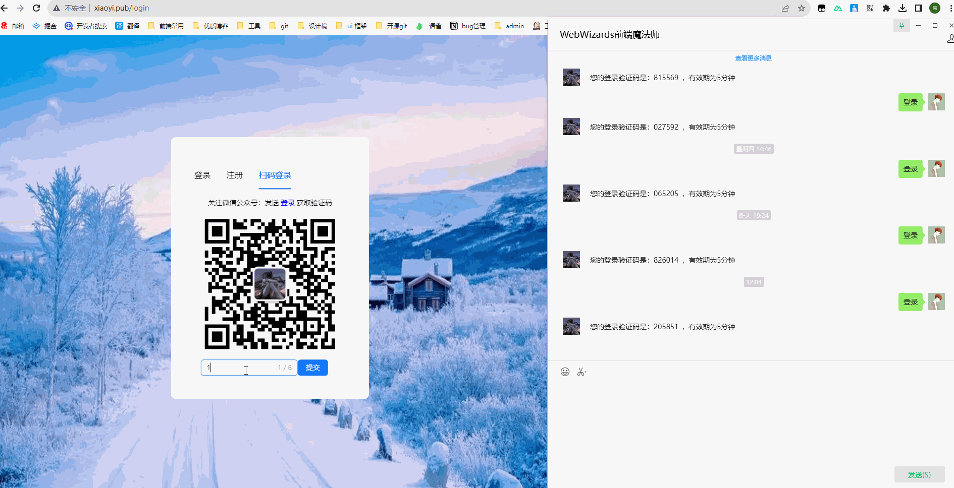
Task: Select the 扫码登录 tab
Action: 275,175
